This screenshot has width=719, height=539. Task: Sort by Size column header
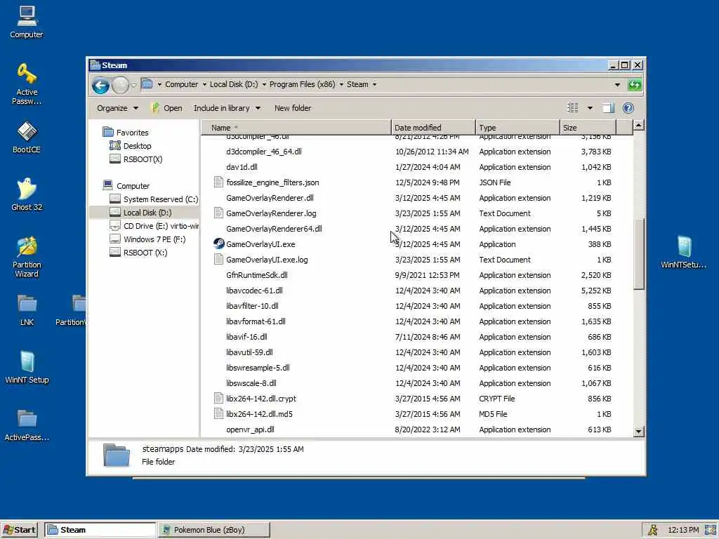588,128
